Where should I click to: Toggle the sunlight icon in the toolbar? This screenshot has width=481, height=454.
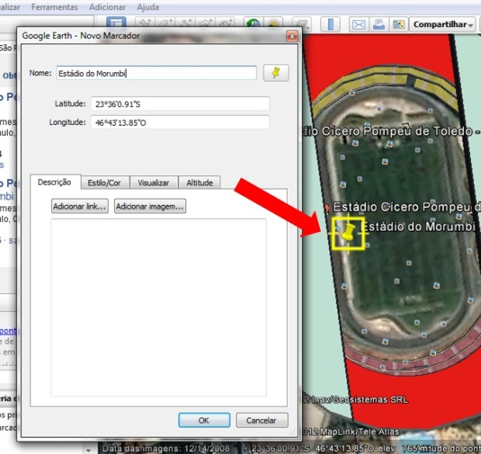pos(273,23)
